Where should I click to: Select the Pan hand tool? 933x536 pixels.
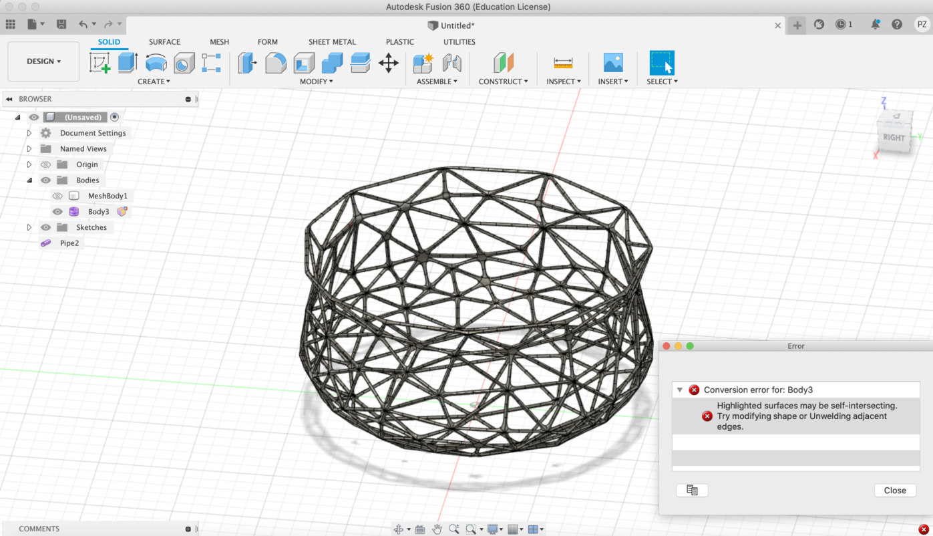tap(437, 529)
